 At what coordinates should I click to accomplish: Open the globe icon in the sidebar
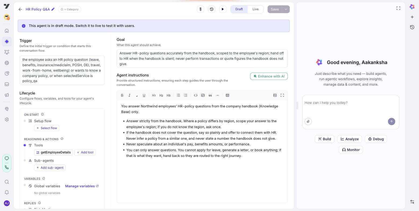point(7,63)
